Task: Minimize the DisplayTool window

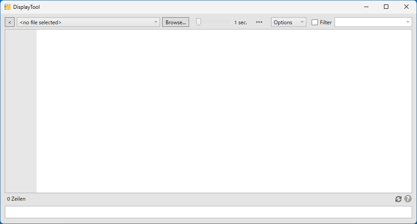Action: click(366, 7)
